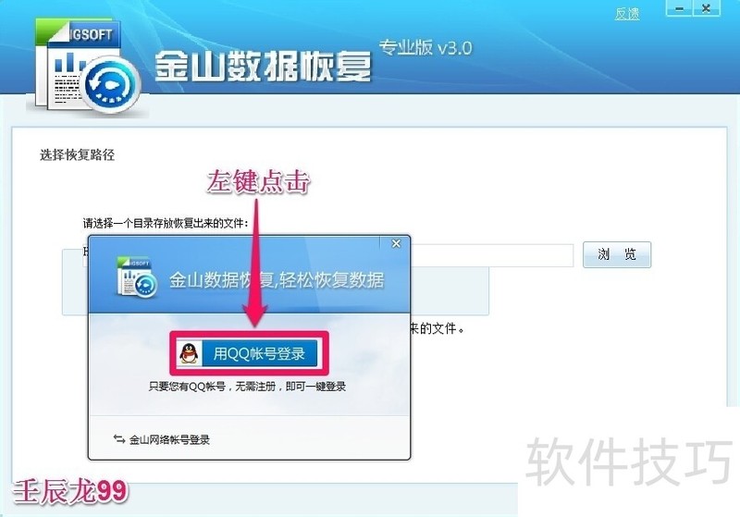Log in with 用QQ帐号登录 button
Viewport: 740px width, 517px height.
(x=248, y=353)
